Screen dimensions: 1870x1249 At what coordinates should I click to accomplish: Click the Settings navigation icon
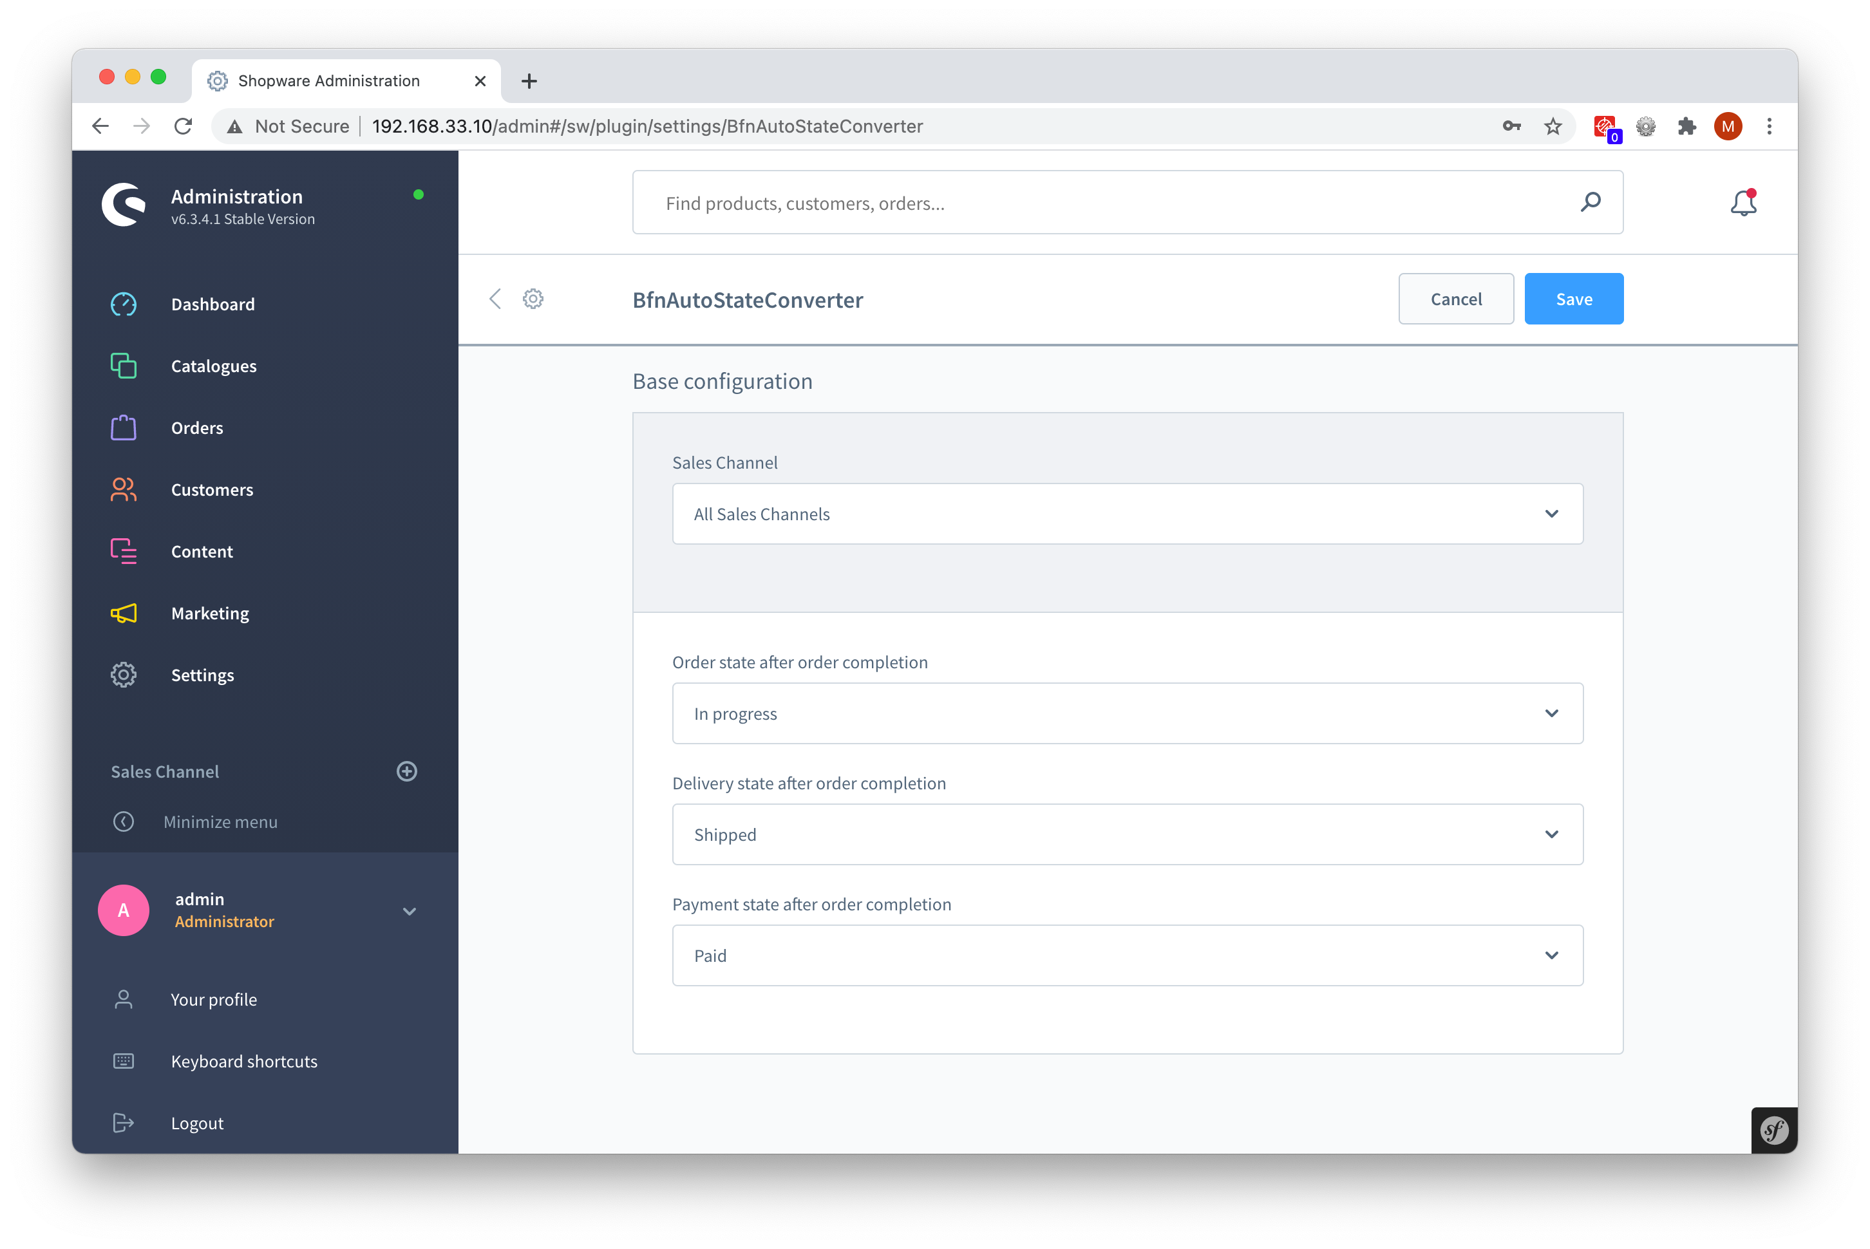[x=123, y=673]
